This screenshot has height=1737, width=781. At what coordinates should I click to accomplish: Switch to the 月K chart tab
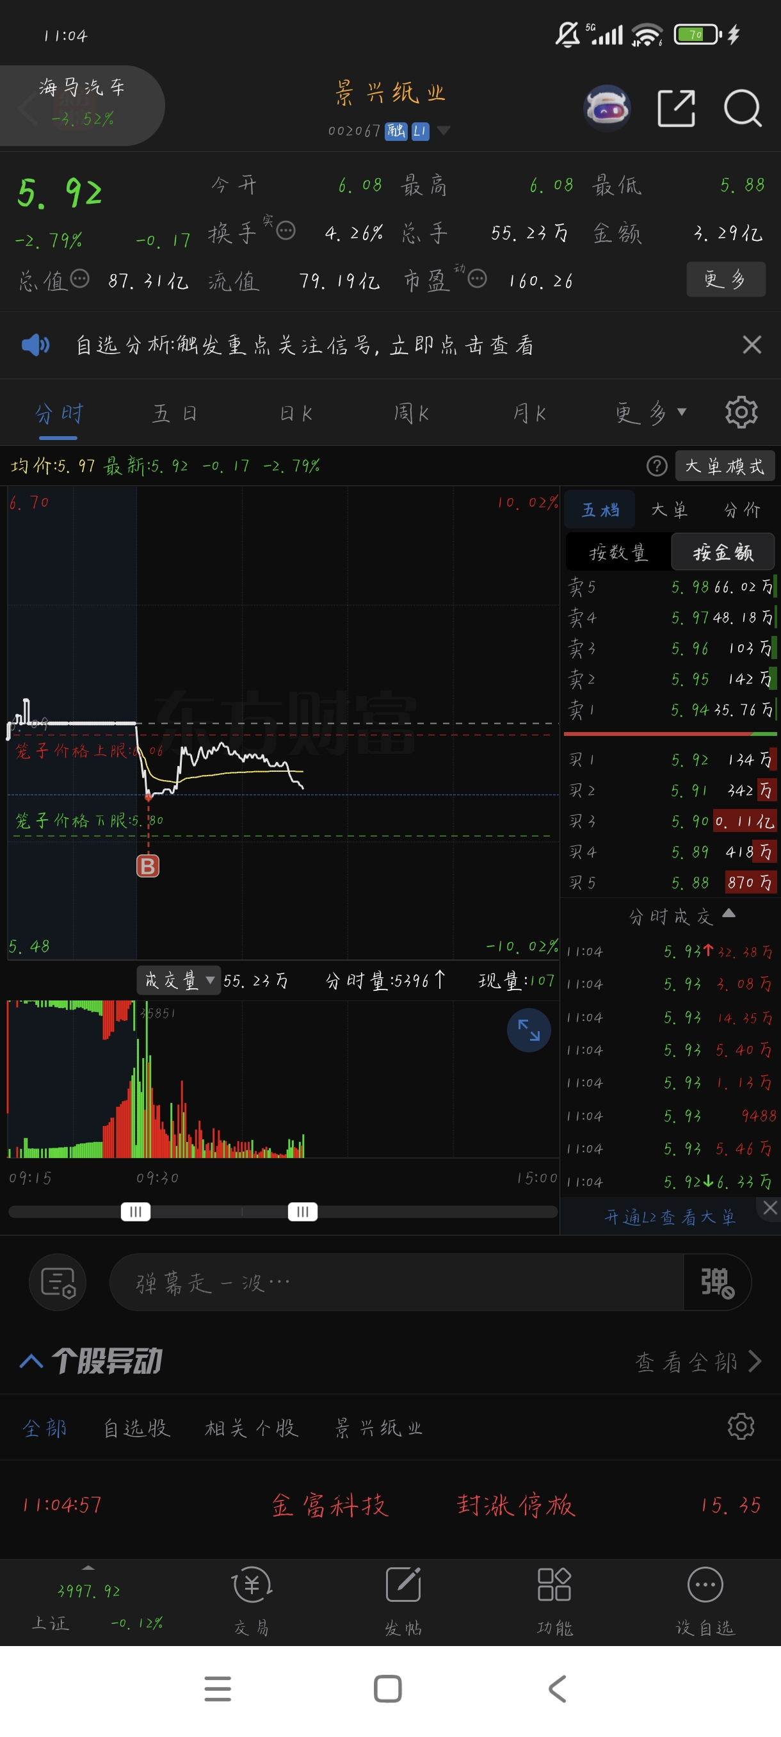point(529,412)
